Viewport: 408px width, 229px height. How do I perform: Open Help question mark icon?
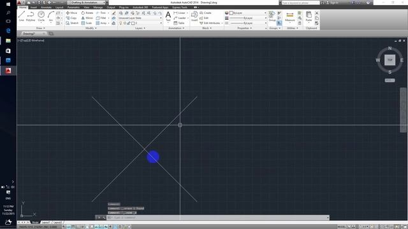[368, 3]
